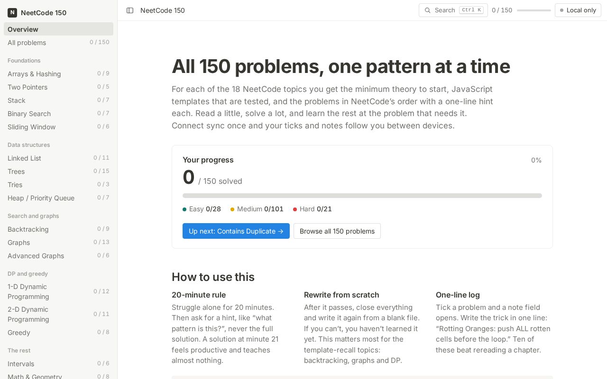This screenshot has width=607, height=379.
Task: Click the Rewrite from scratch heading
Action: pyautogui.click(x=341, y=295)
